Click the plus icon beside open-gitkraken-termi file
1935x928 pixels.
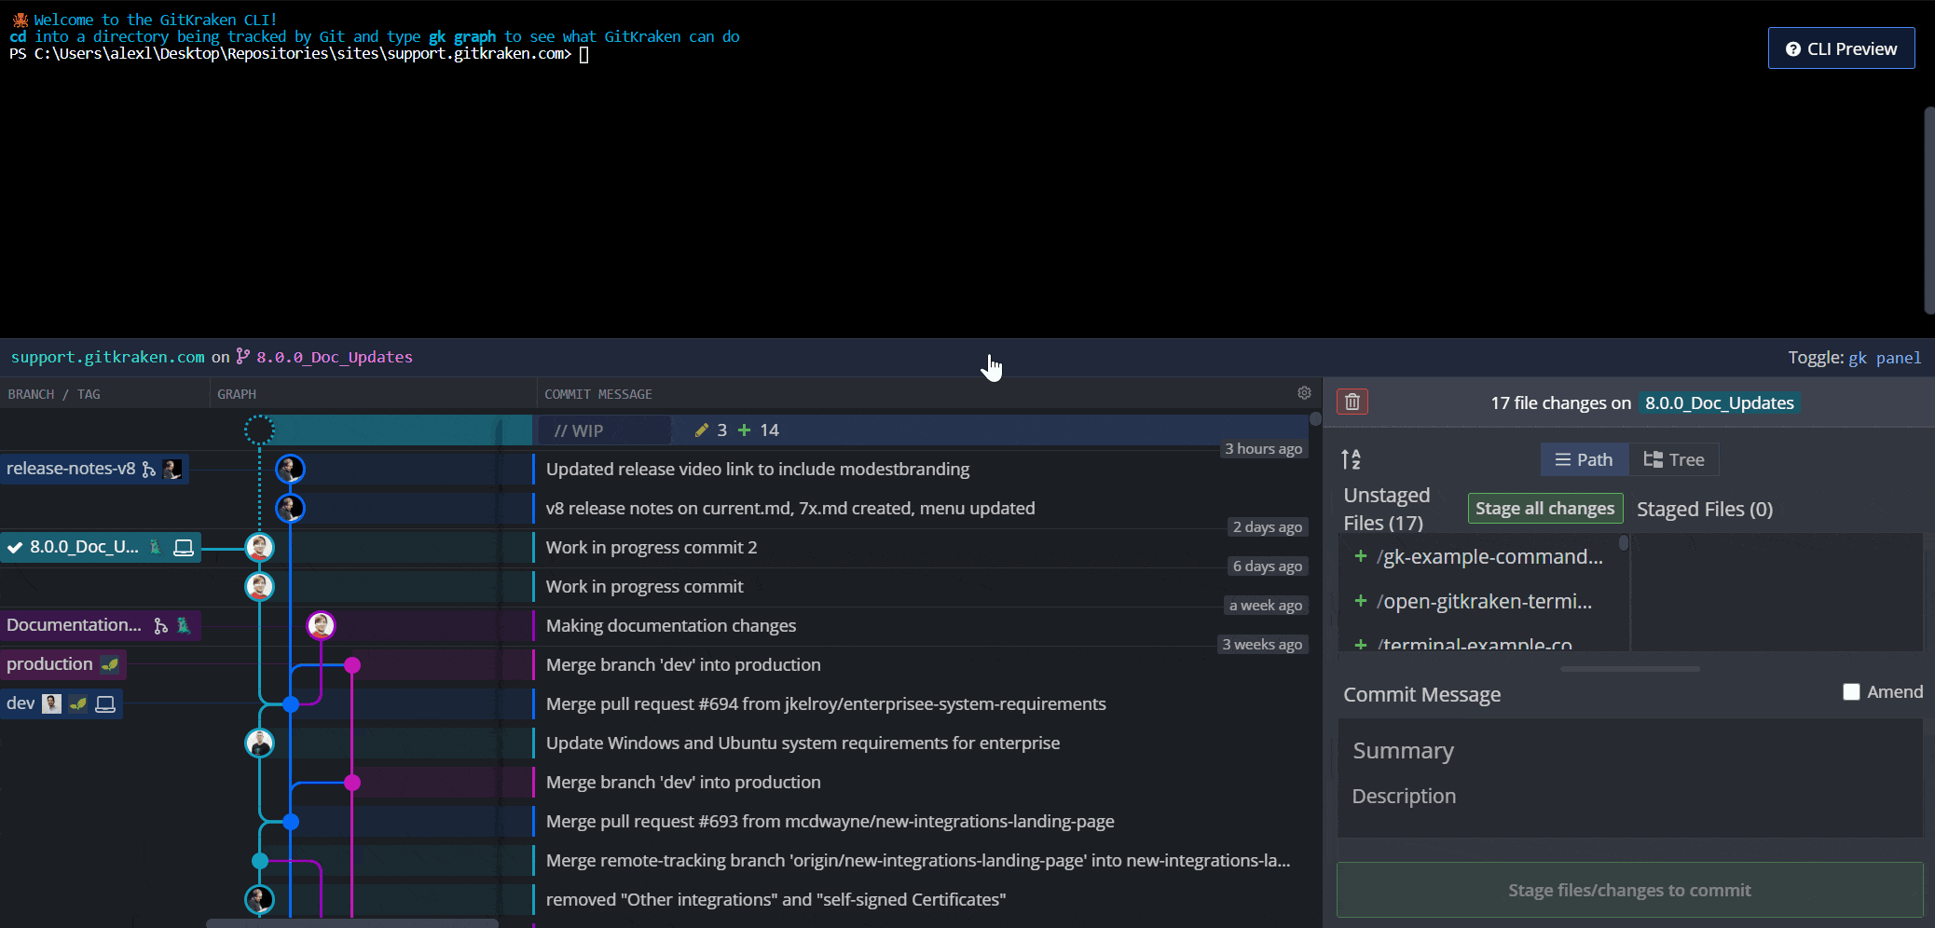pyautogui.click(x=1361, y=601)
